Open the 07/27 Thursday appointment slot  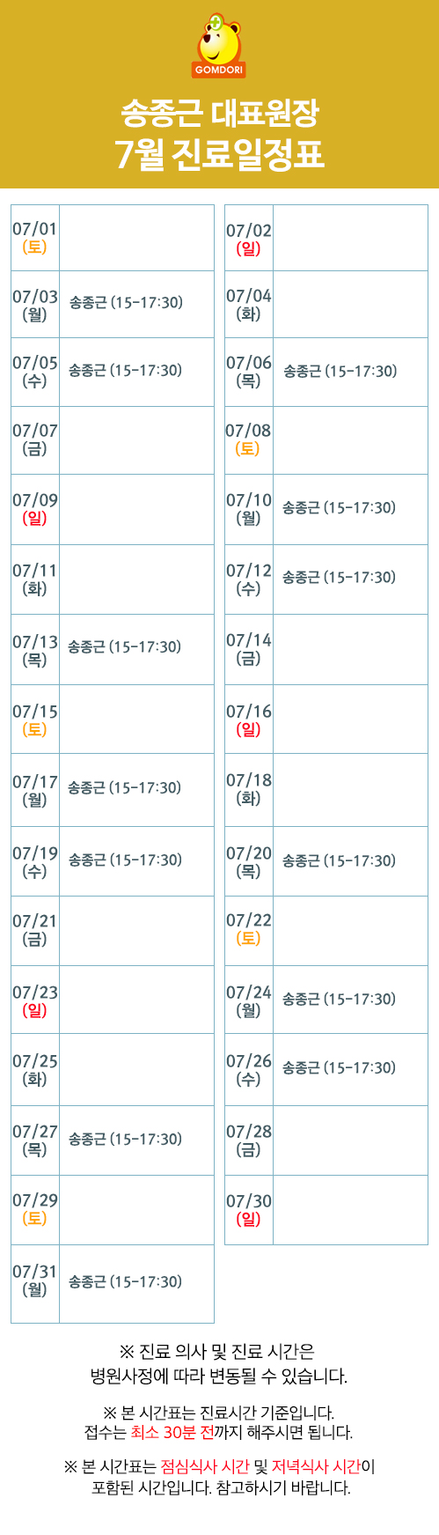click(126, 1140)
